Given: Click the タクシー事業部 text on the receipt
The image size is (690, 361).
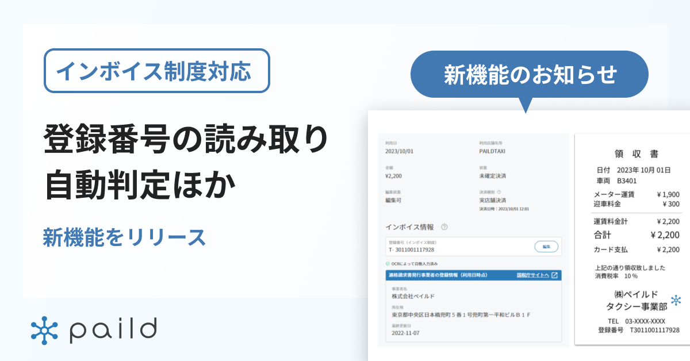Looking at the screenshot, I should [637, 307].
